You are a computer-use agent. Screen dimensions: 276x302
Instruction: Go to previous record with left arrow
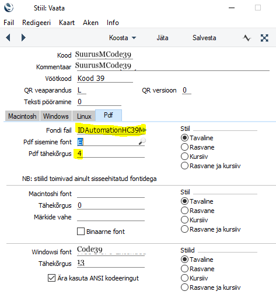pos(8,37)
